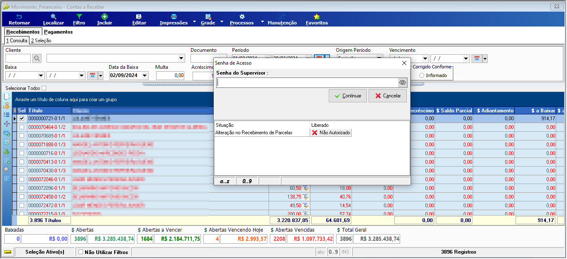Click the Retornar toolbar icon

(x=19, y=17)
